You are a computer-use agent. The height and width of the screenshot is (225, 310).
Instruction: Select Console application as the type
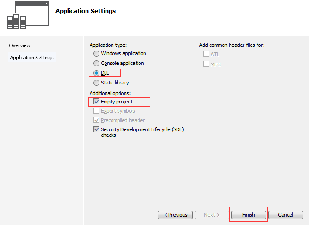pyautogui.click(x=97, y=63)
